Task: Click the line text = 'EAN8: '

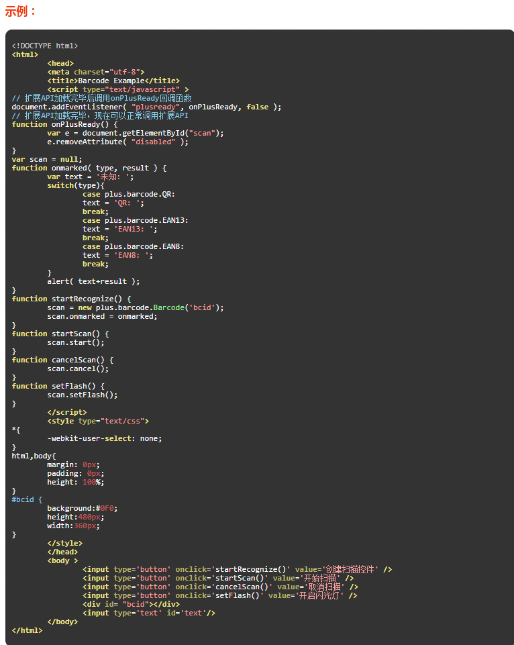Action: (x=118, y=256)
